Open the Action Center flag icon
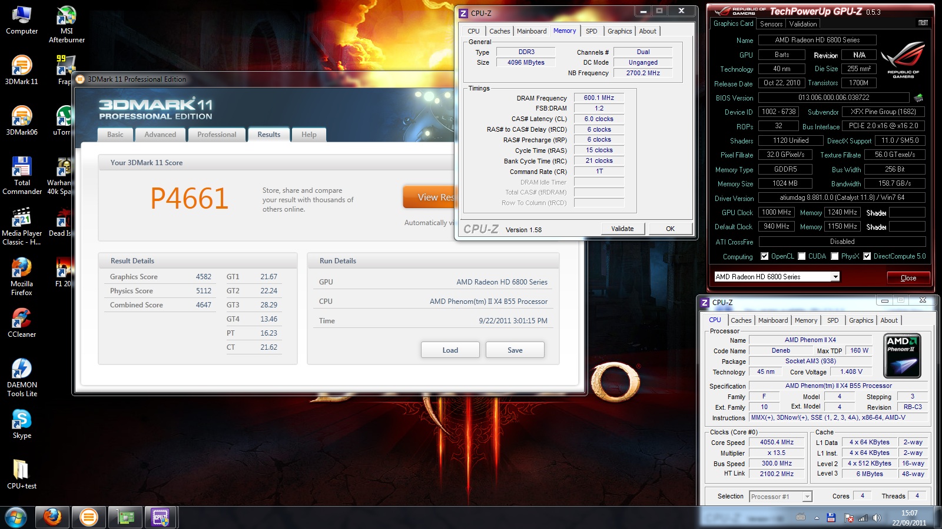This screenshot has height=529, width=942. pos(848,518)
